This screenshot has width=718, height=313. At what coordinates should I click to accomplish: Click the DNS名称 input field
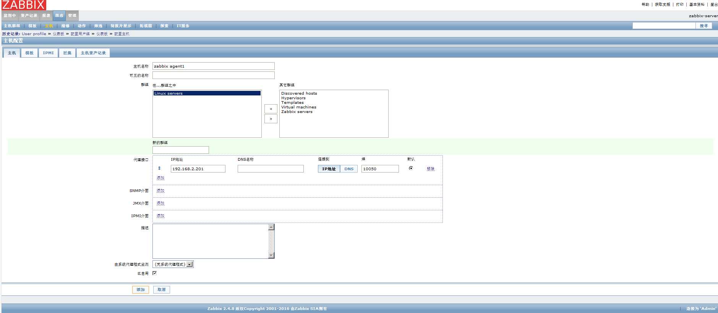pyautogui.click(x=271, y=169)
